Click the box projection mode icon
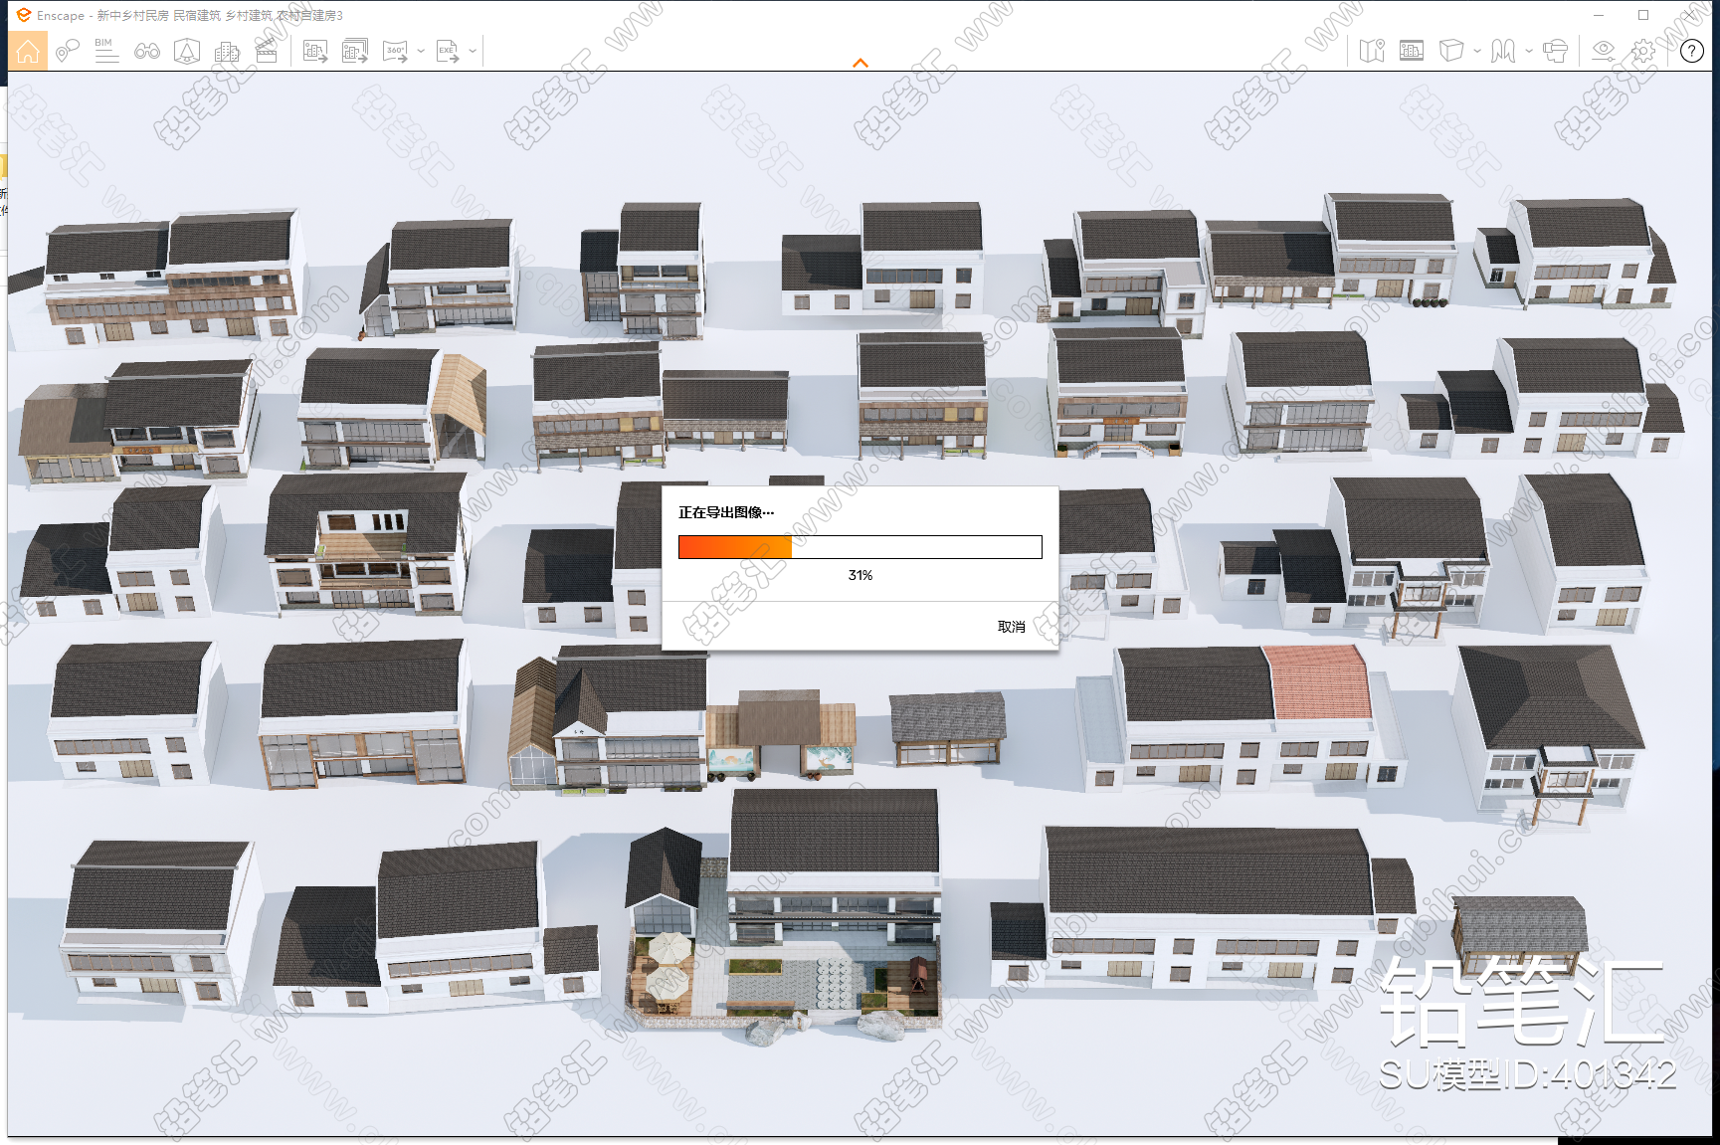1720x1145 pixels. [1451, 51]
